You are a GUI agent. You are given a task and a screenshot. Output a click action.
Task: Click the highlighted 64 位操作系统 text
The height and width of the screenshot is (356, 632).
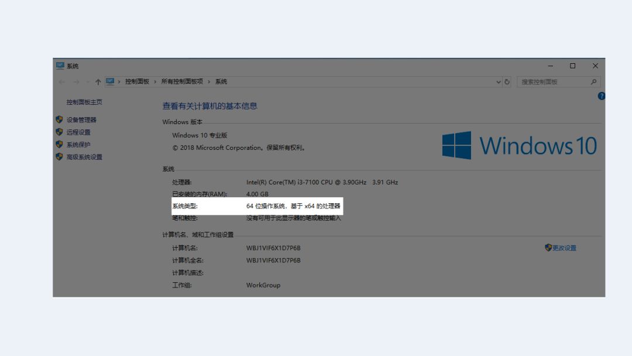pyautogui.click(x=293, y=206)
